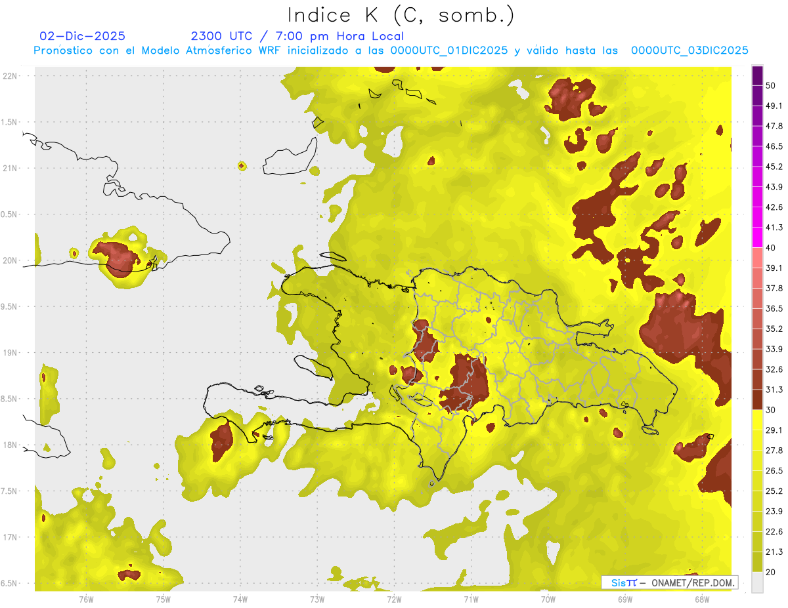Click the longitude axis label "75W"
The height and width of the screenshot is (608, 788).
tap(163, 599)
